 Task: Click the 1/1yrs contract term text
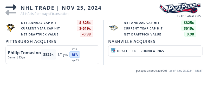pos(63,54)
